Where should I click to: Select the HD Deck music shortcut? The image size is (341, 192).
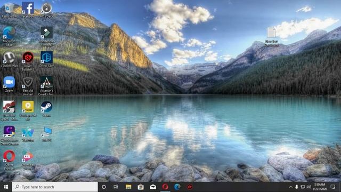click(46, 10)
